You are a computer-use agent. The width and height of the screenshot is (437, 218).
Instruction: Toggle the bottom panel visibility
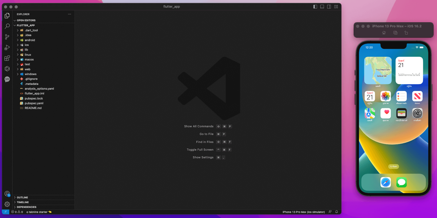(322, 7)
